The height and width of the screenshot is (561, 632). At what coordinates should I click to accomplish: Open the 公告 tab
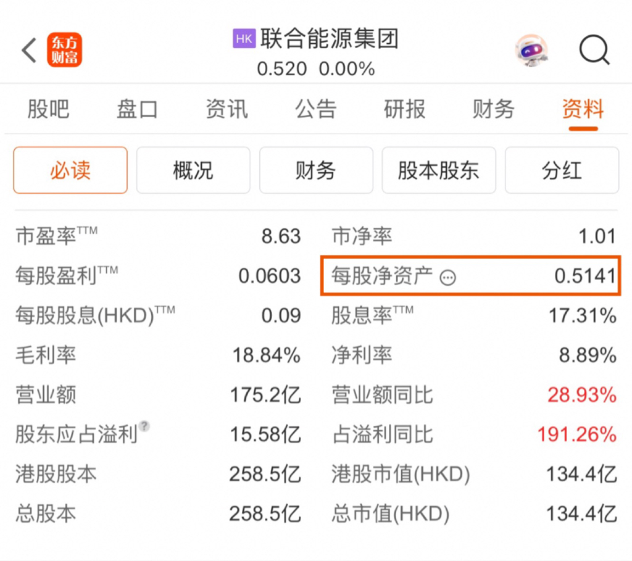(x=315, y=109)
